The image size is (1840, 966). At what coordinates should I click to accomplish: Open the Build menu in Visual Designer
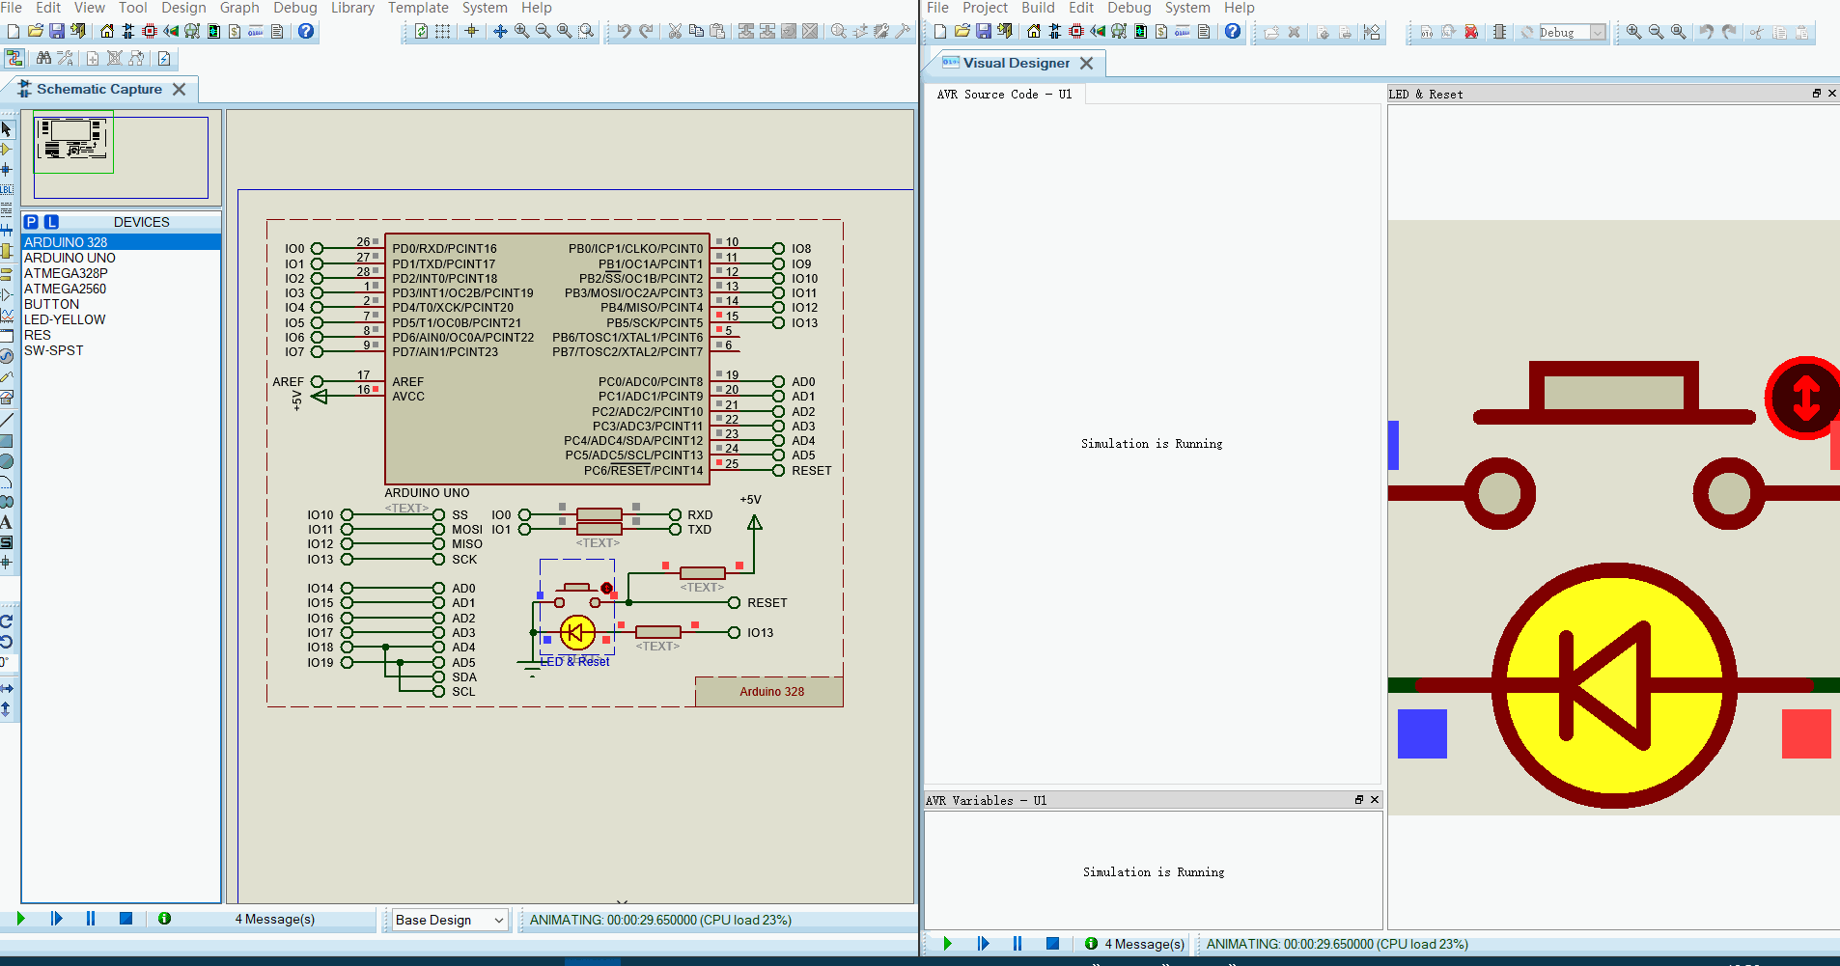[1038, 8]
